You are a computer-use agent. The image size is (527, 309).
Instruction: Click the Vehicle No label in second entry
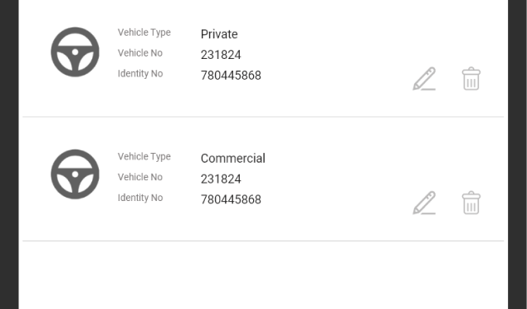(x=140, y=177)
